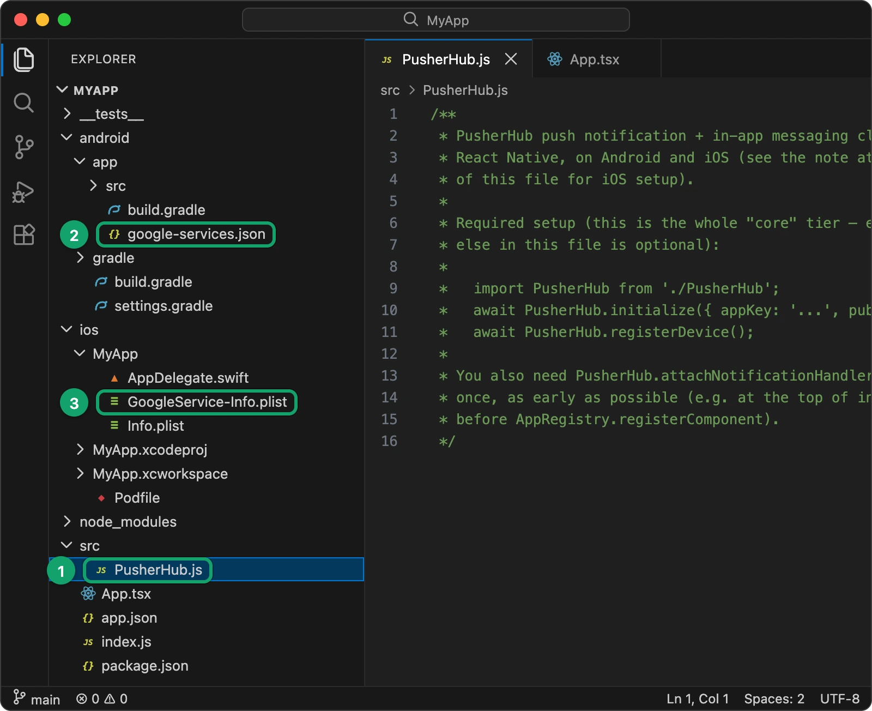Open the Search view icon

click(x=24, y=103)
